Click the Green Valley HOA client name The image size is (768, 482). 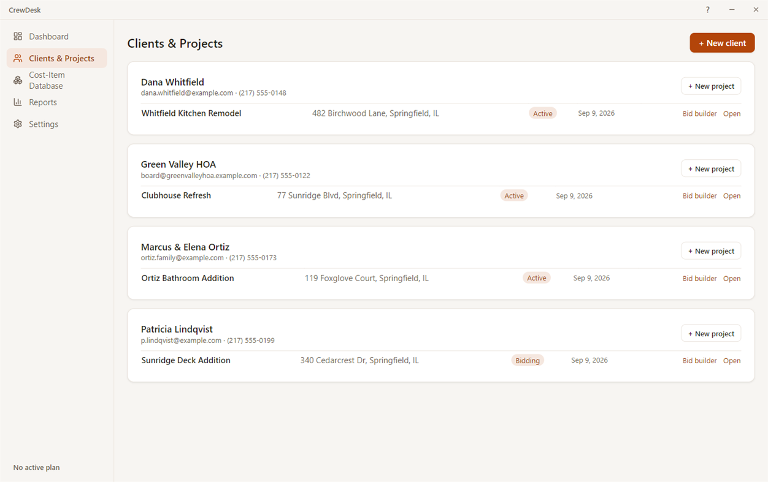(x=179, y=164)
